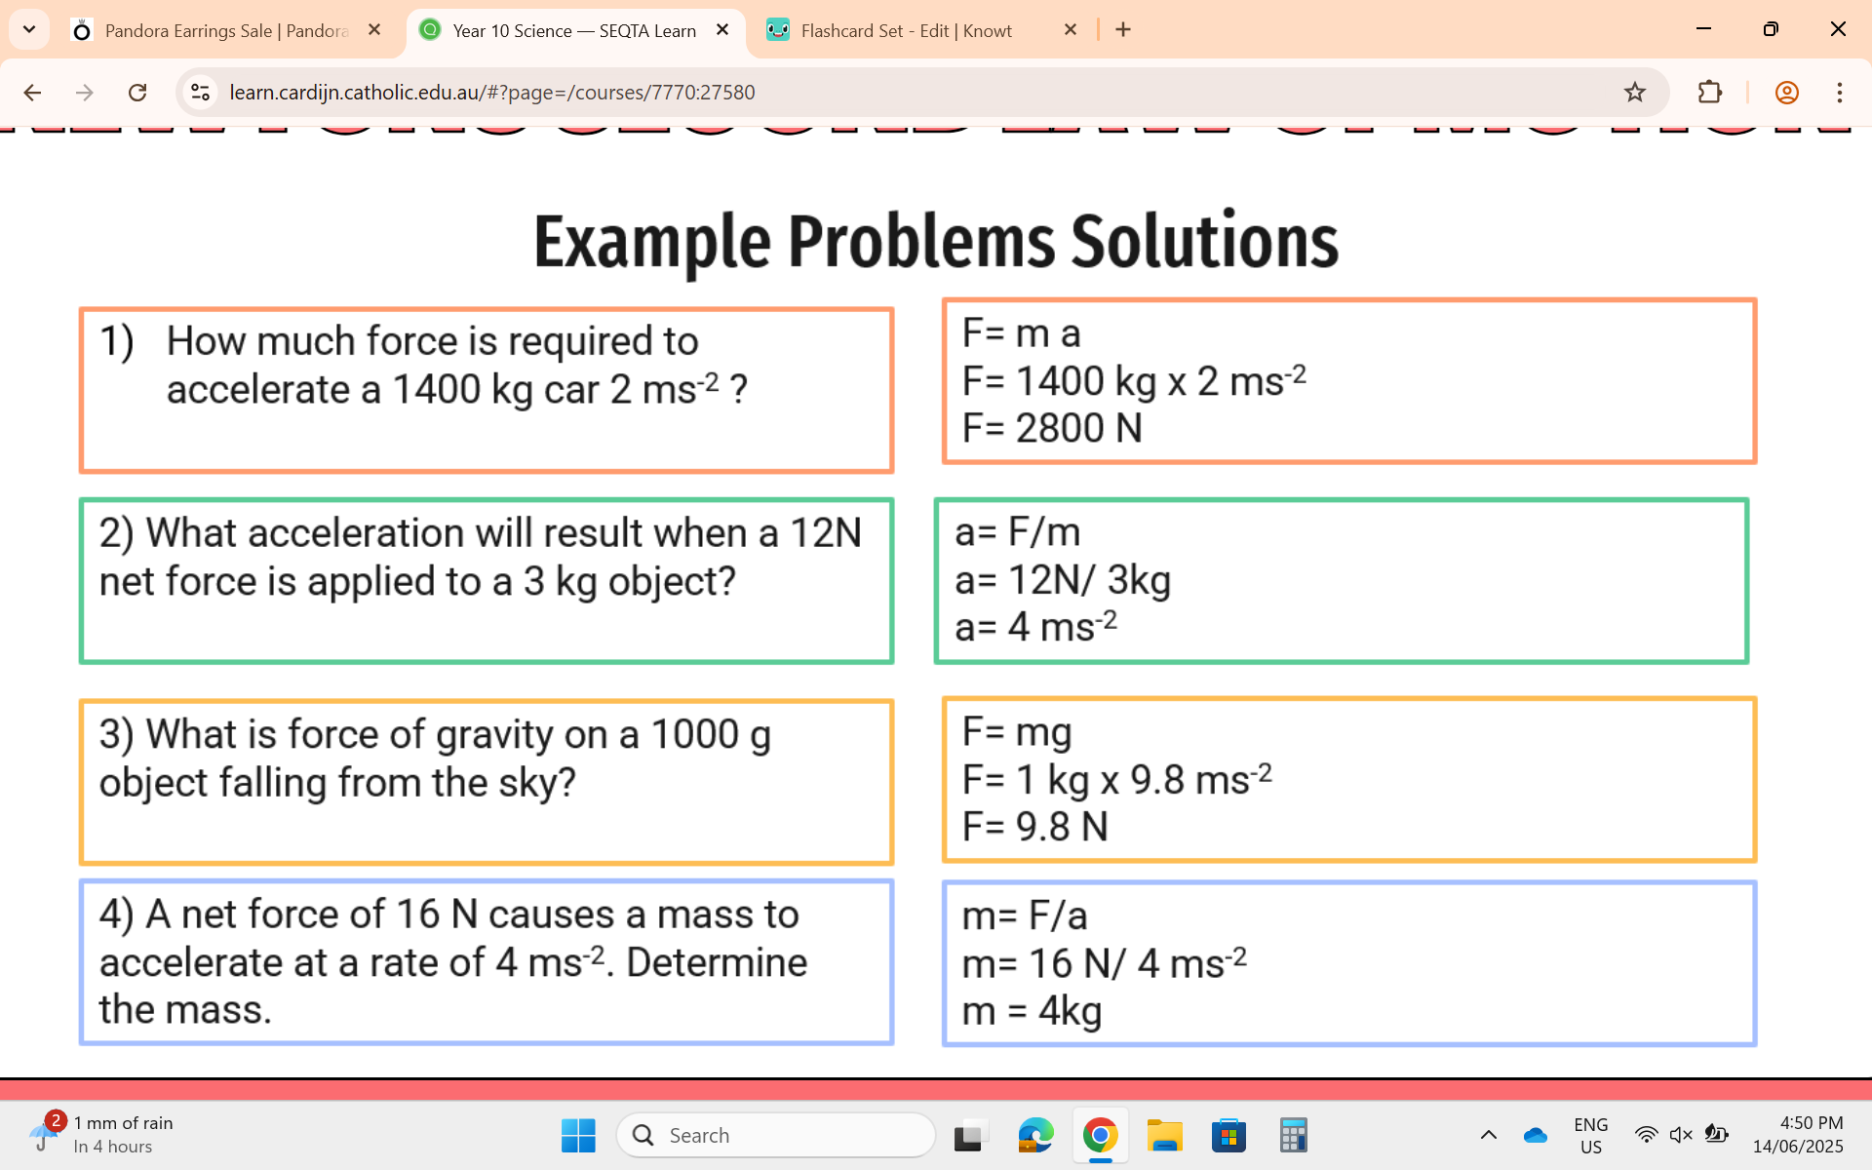Click problem 3 about force of gravity

click(x=487, y=782)
